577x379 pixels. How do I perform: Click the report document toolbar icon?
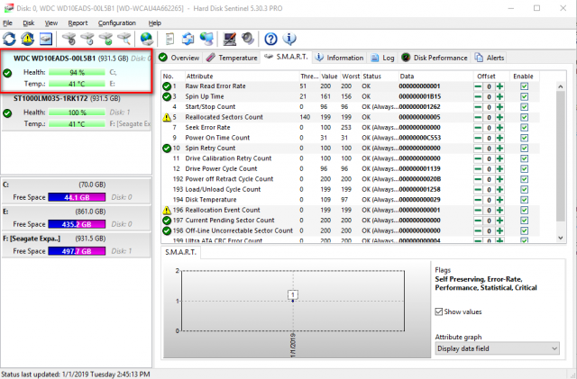[x=171, y=39]
